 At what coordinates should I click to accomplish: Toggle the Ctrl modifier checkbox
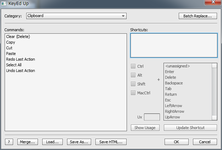pyautogui.click(x=133, y=66)
